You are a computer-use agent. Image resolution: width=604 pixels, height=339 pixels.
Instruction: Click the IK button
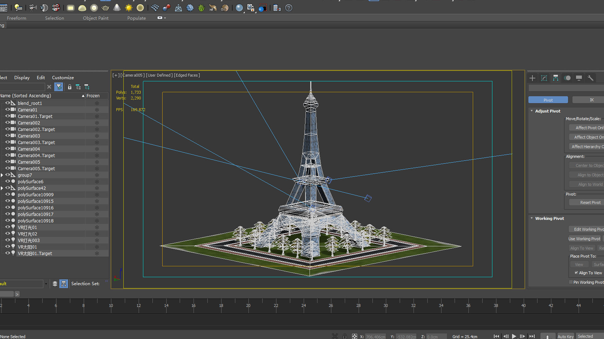point(588,100)
